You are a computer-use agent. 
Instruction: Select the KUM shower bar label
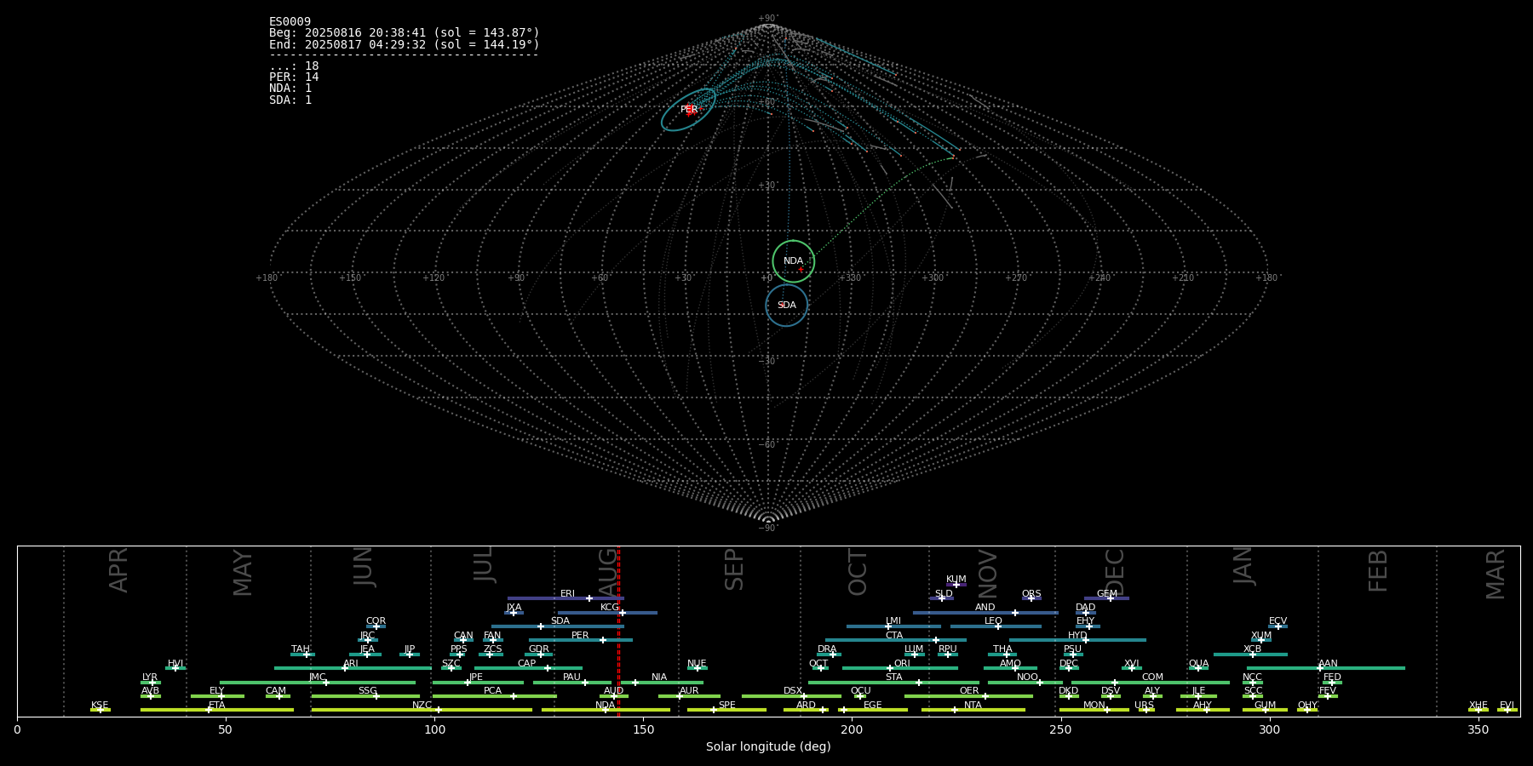click(x=956, y=580)
